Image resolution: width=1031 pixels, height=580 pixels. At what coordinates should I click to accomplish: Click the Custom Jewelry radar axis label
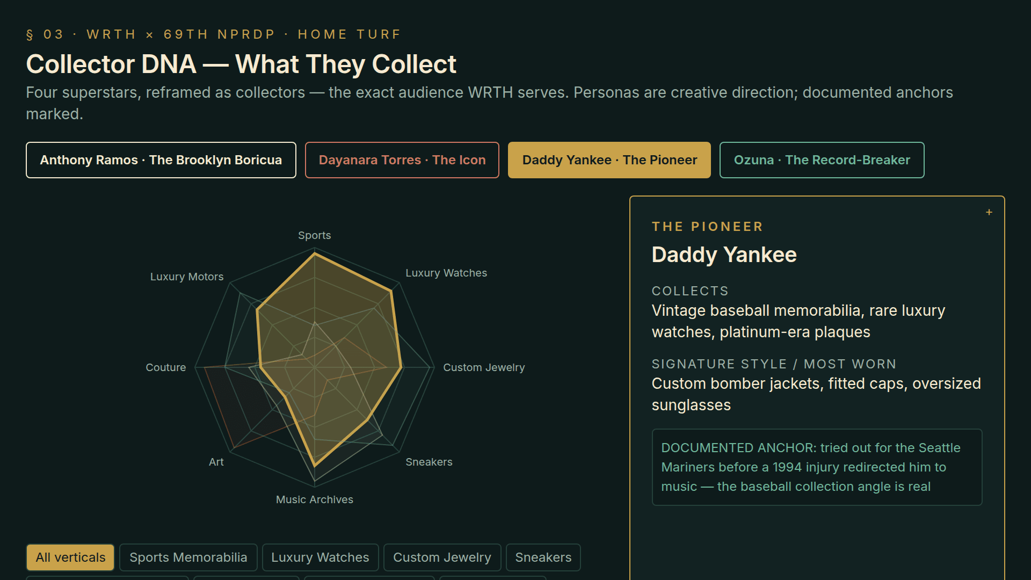point(484,367)
